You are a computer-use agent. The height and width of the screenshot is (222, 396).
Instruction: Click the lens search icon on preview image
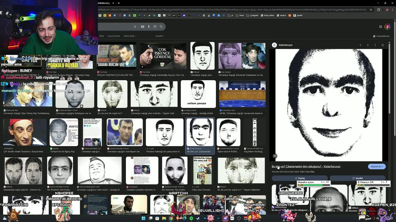274,156
